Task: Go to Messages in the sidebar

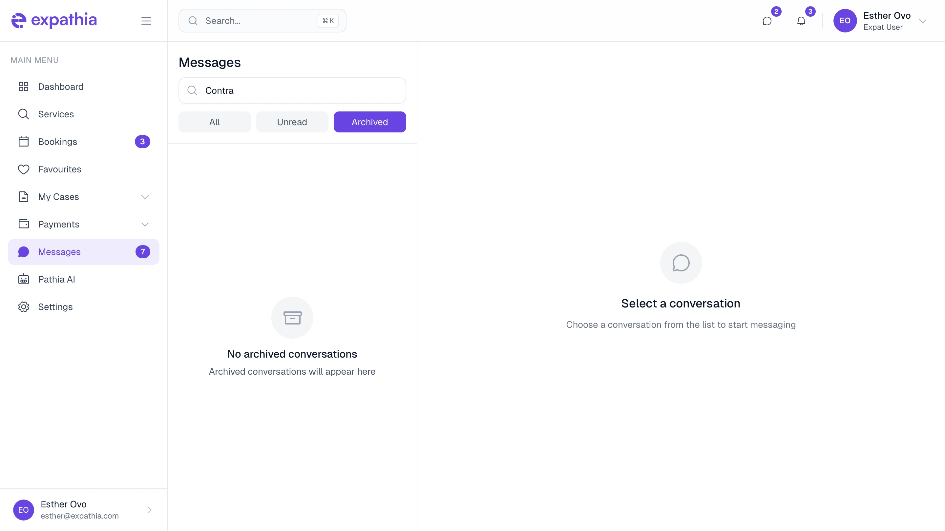Action: pos(59,252)
